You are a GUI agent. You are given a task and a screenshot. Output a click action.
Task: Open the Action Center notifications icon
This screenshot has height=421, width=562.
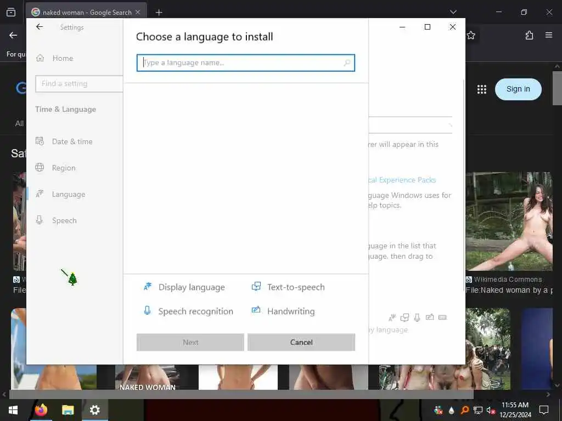[544, 410]
